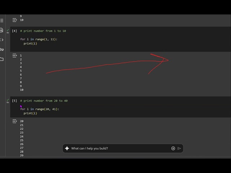Toggle output icon above cell [4]
Image resolution: width=231 pixels, height=173 pixels.
pos(14,20)
